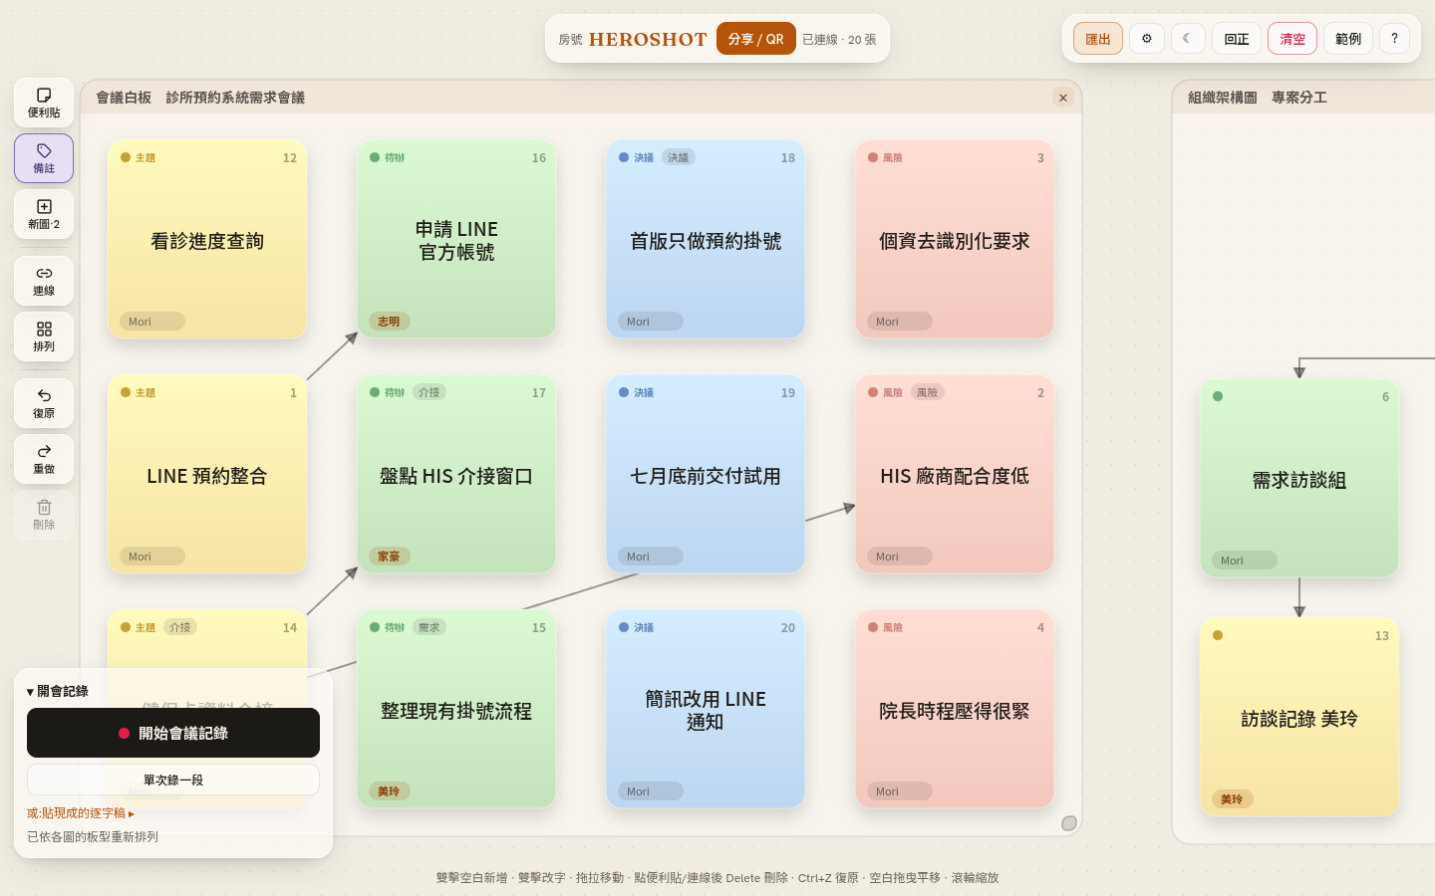The height and width of the screenshot is (896, 1435).
Task: Expand 或:貼現成的逐字稿 transcript option
Action: click(81, 813)
